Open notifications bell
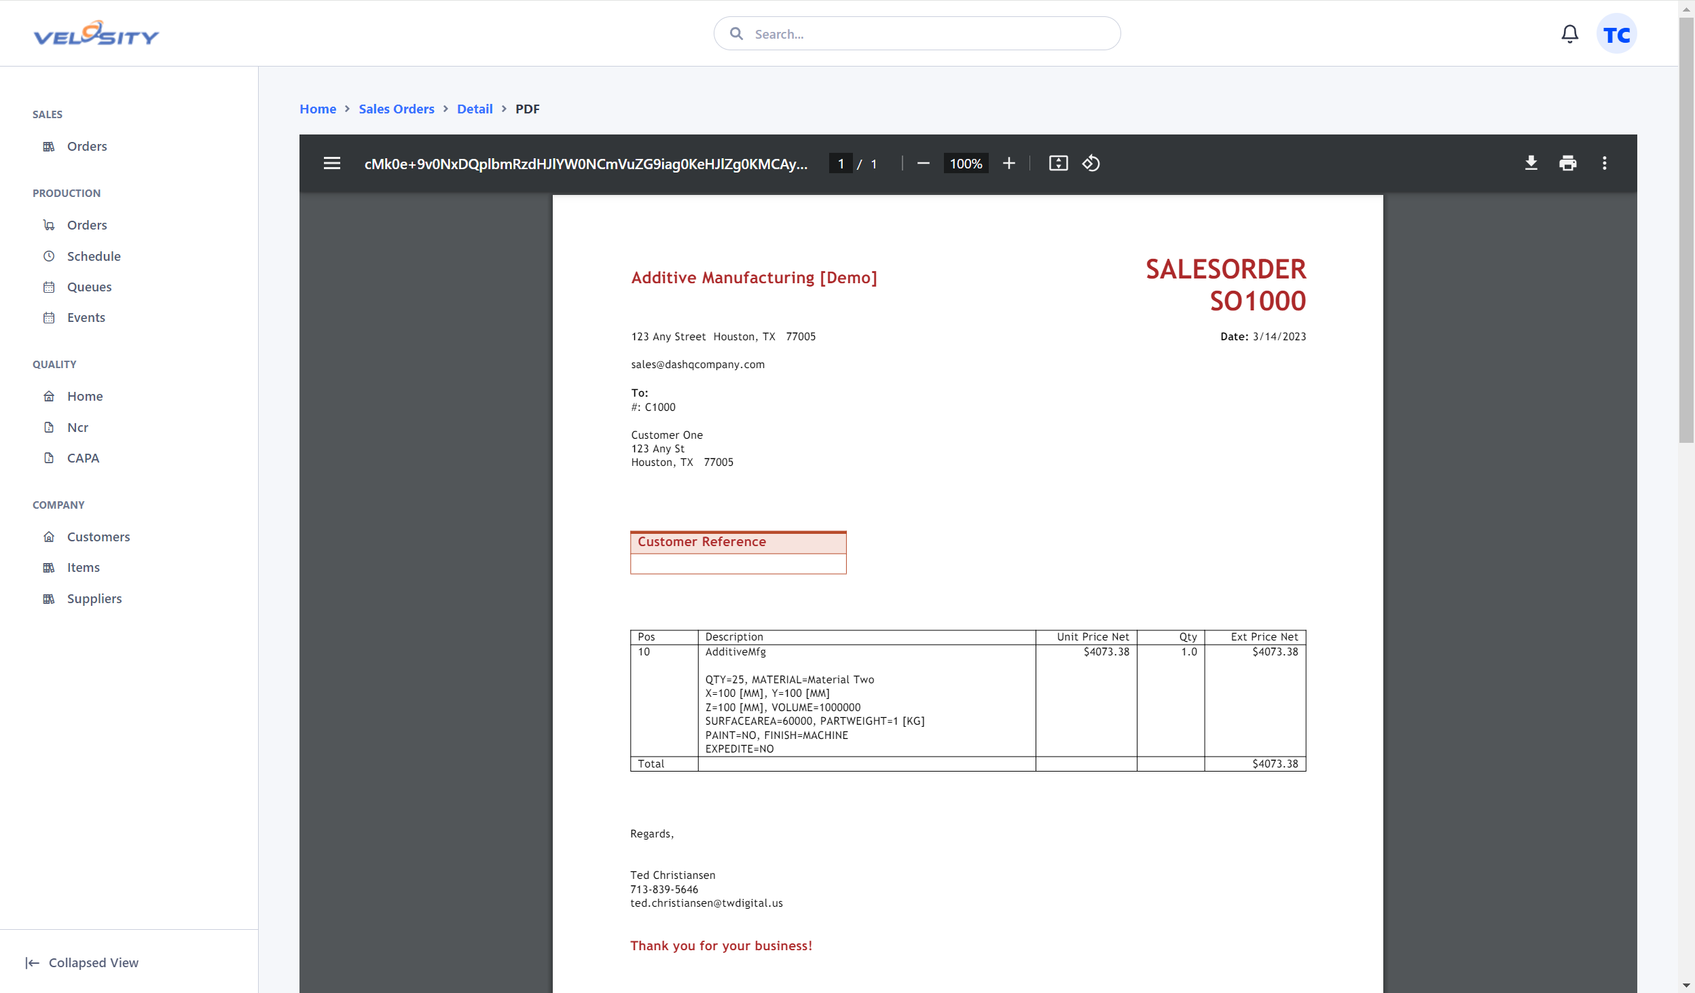The height and width of the screenshot is (993, 1695). [x=1569, y=34]
